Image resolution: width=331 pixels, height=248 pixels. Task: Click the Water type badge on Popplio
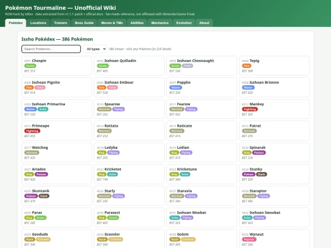(x=176, y=88)
